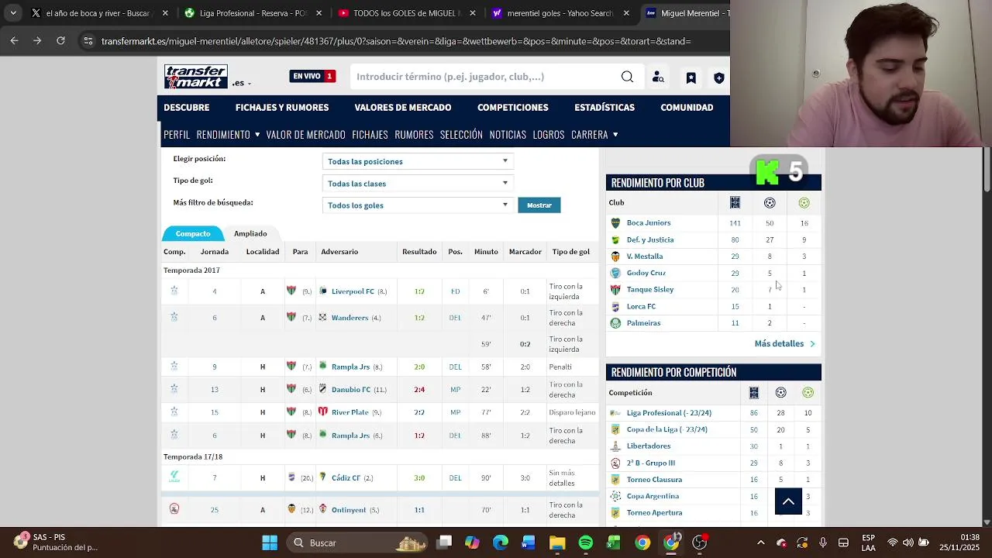This screenshot has height=558, width=992.
Task: Open Spotify from the taskbar
Action: pos(585,542)
